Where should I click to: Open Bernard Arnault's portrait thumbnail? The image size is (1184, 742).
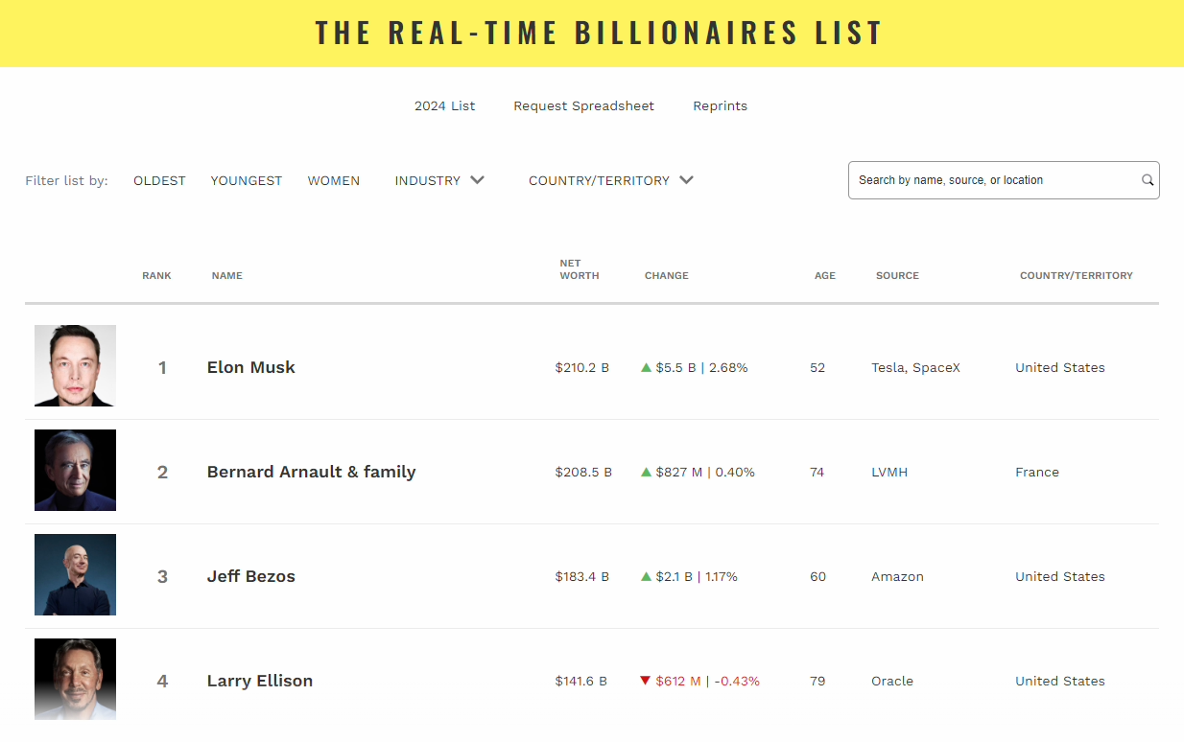click(75, 470)
